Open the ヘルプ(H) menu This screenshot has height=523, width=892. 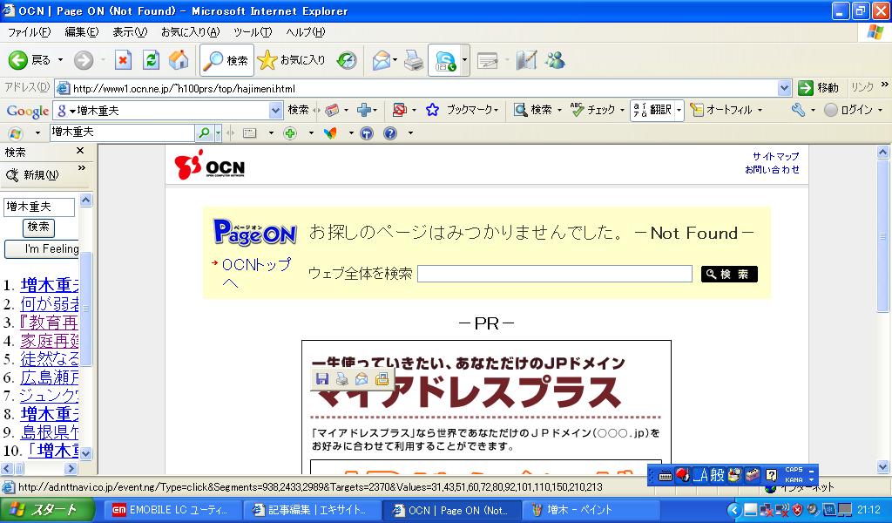[306, 32]
